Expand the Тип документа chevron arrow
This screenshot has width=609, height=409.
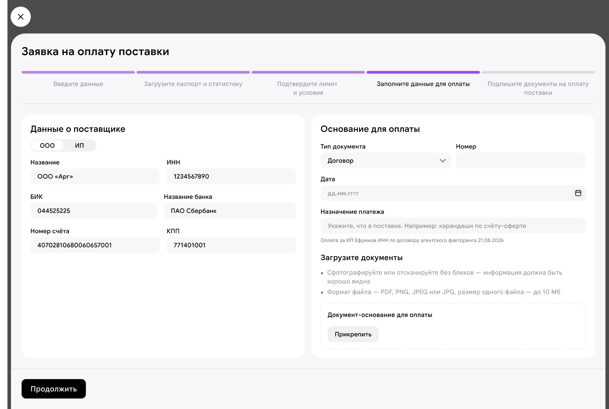coord(442,161)
